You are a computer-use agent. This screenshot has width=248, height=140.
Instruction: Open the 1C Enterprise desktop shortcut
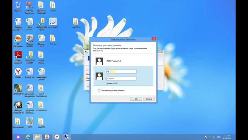pos(18,40)
